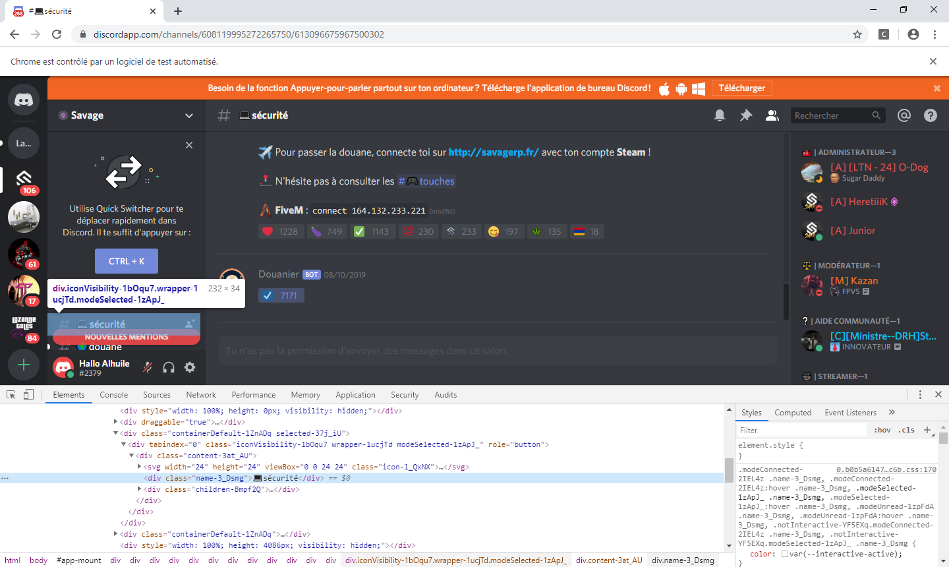Open Discord help question mark icon

click(x=931, y=115)
